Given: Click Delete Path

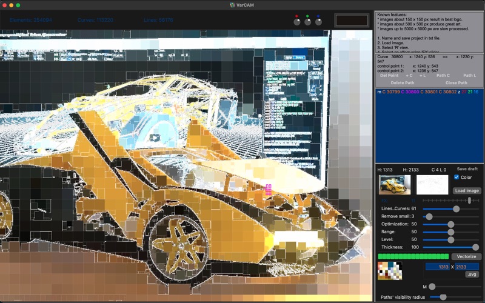Looking at the screenshot, I should coord(403,83).
